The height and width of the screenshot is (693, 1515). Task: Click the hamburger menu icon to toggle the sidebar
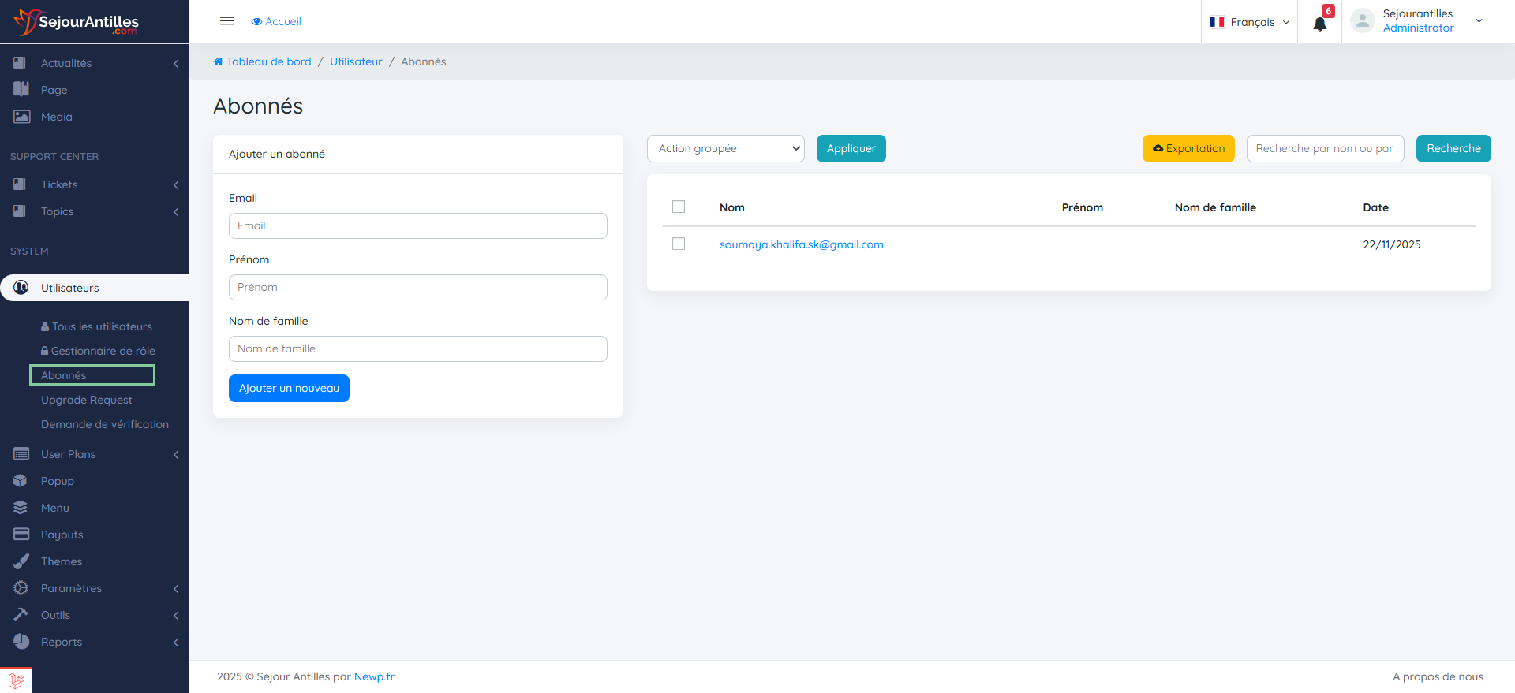(x=226, y=21)
